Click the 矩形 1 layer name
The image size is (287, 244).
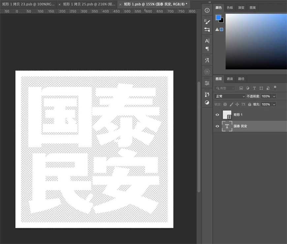tap(238, 115)
